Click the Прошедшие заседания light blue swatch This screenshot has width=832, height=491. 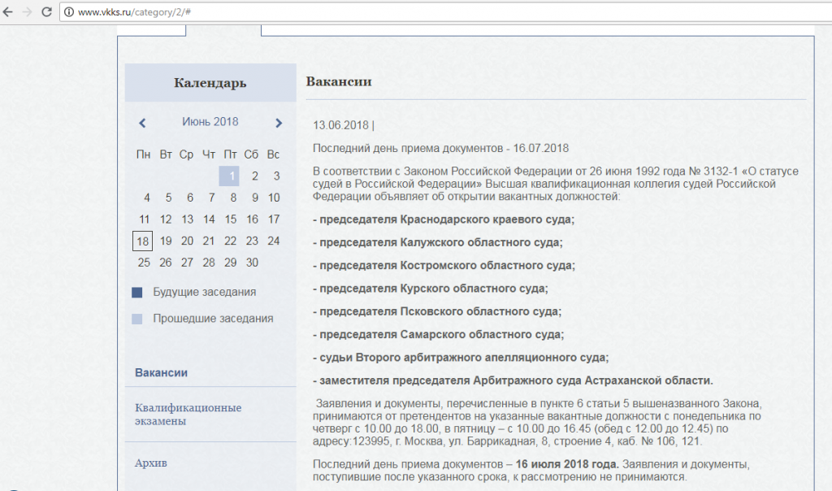point(136,319)
